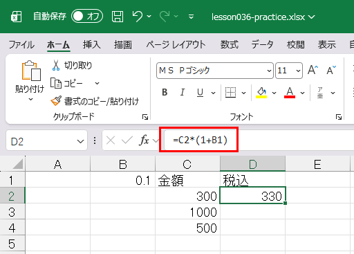This screenshot has width=354, height=254.
Task: Click the formula bar with =C2*(1+B1)
Action: [x=259, y=140]
